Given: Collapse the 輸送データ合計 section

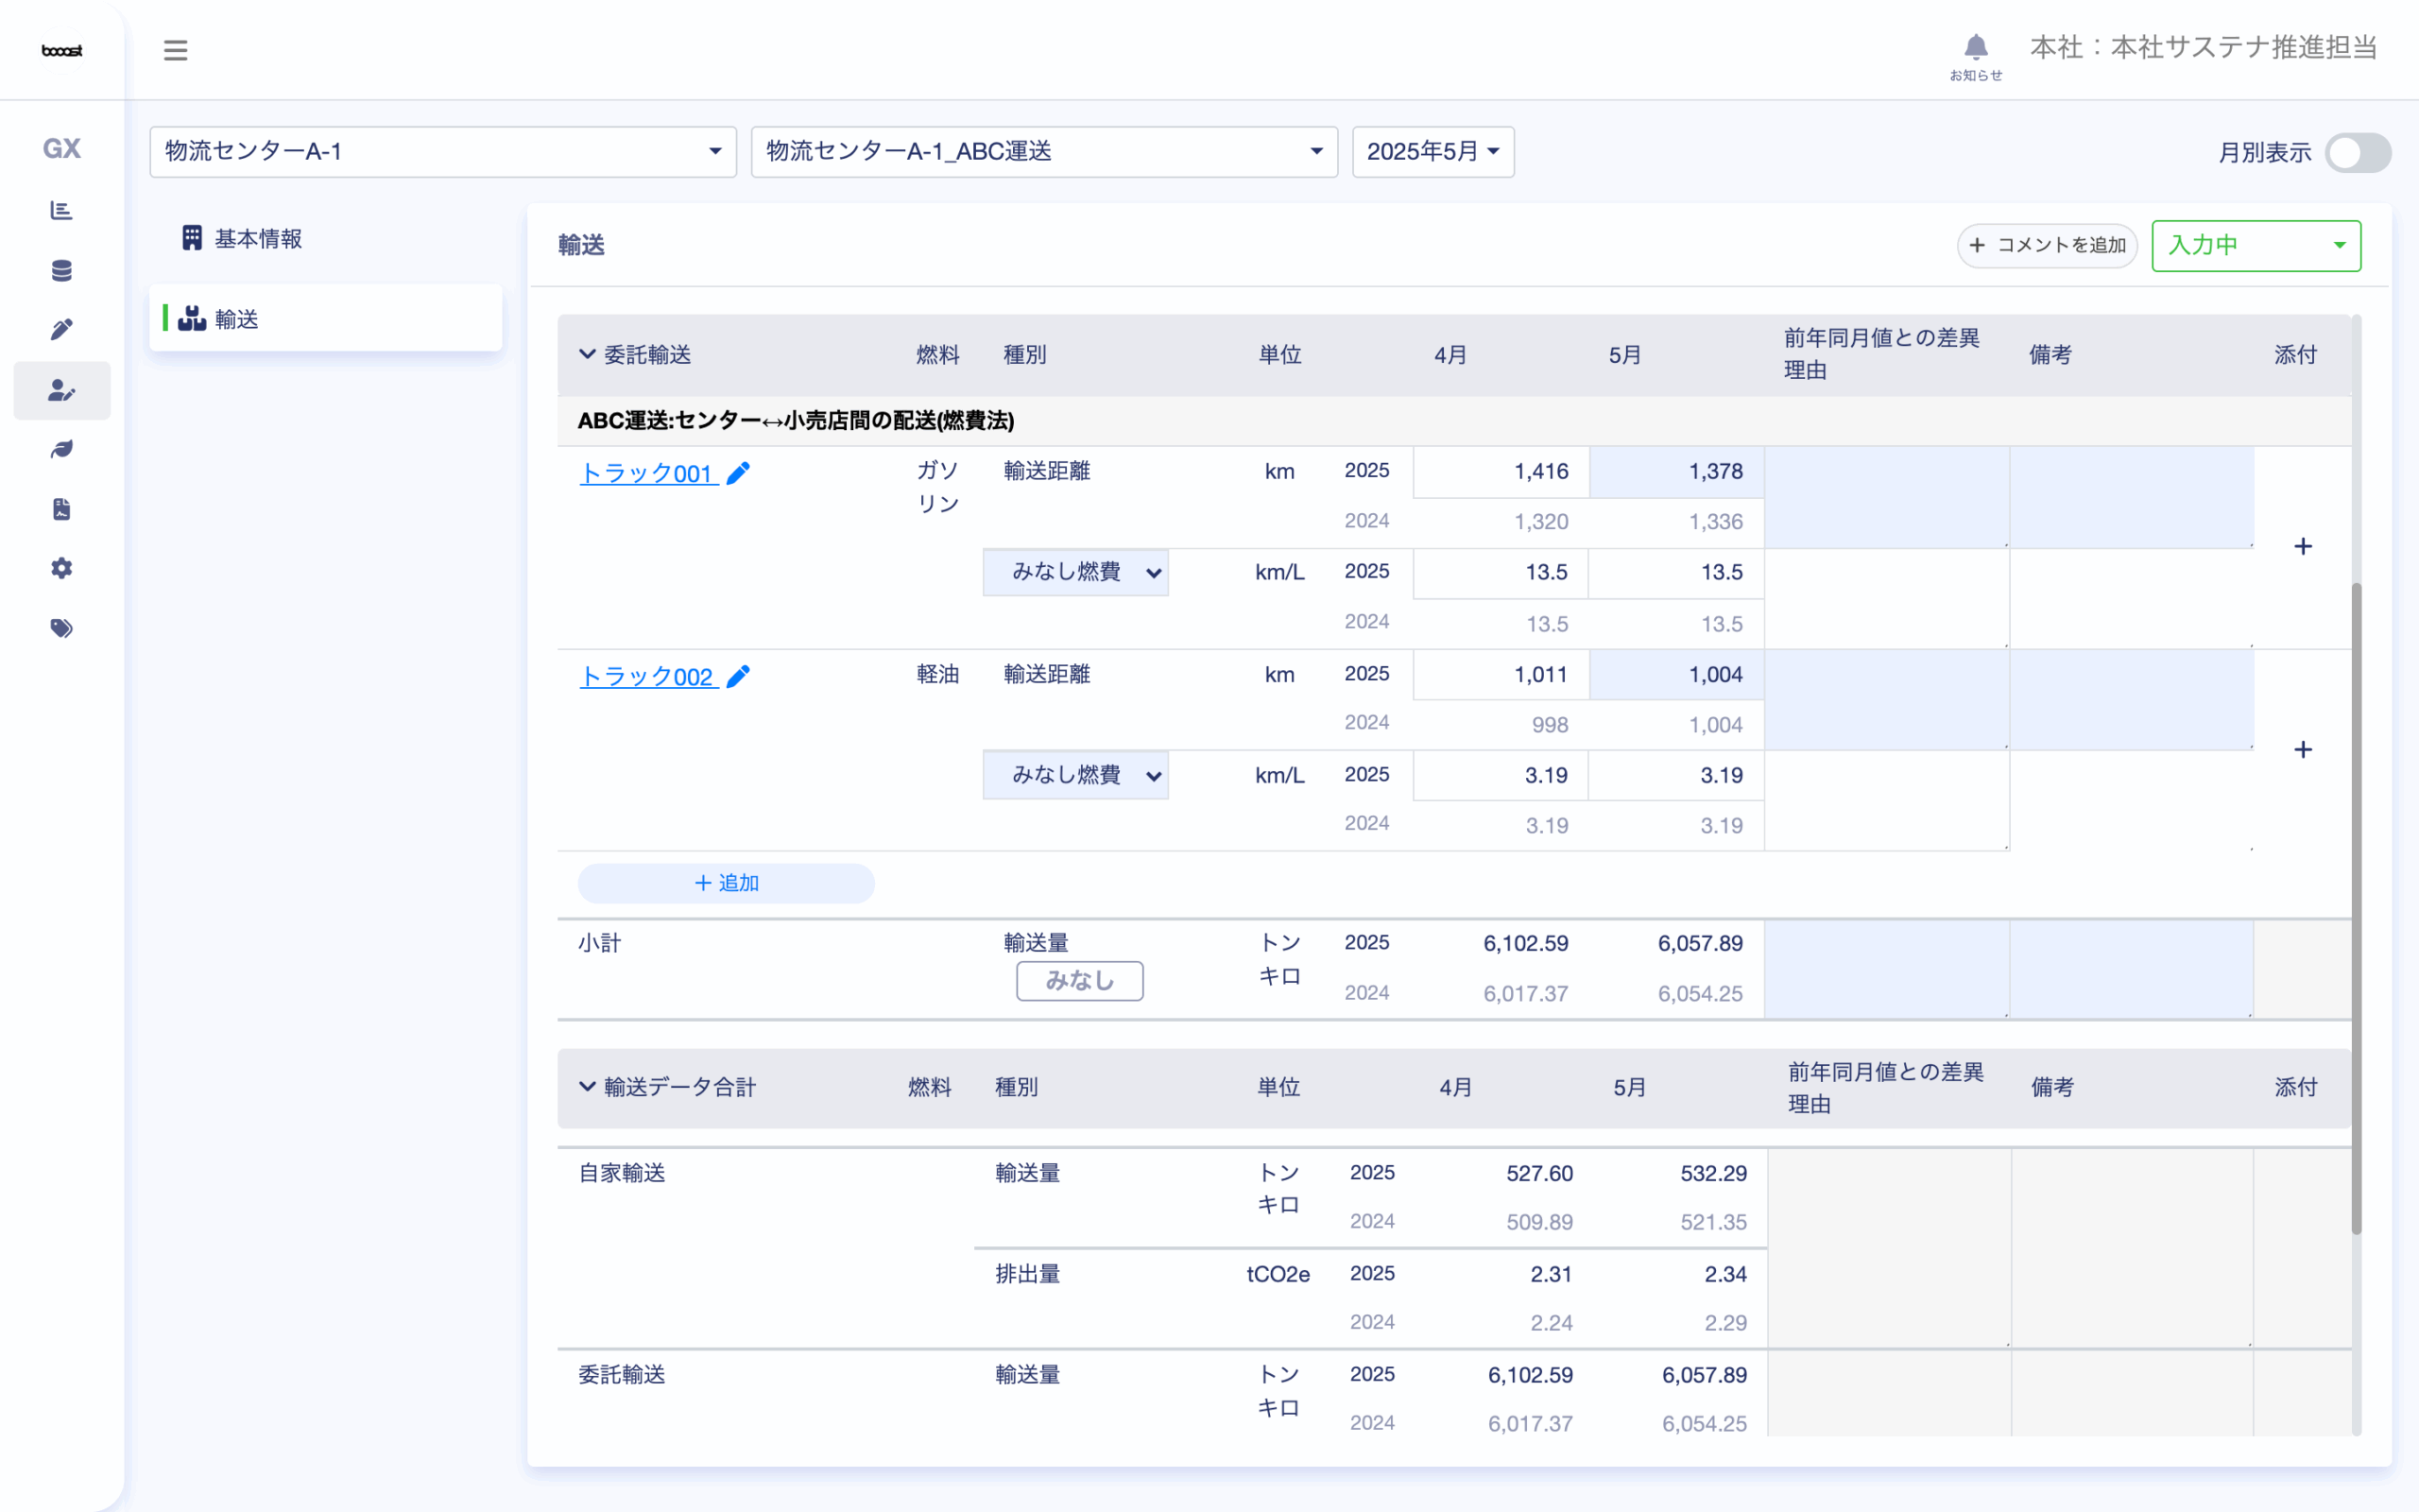Looking at the screenshot, I should 588,1086.
